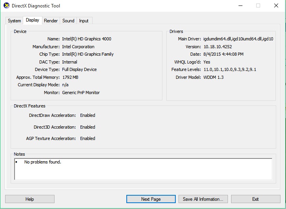
Task: Click the Help button
Action: click(x=30, y=199)
